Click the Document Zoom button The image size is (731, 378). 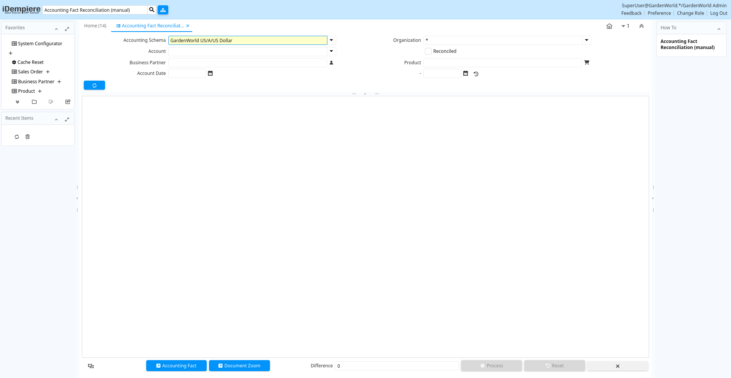pyautogui.click(x=239, y=366)
